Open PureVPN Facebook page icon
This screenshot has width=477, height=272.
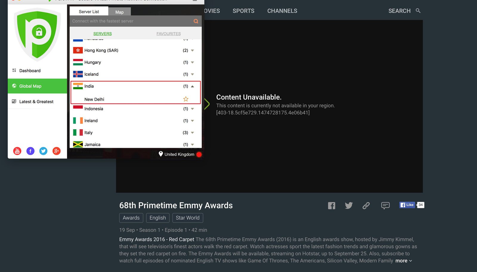pos(30,151)
